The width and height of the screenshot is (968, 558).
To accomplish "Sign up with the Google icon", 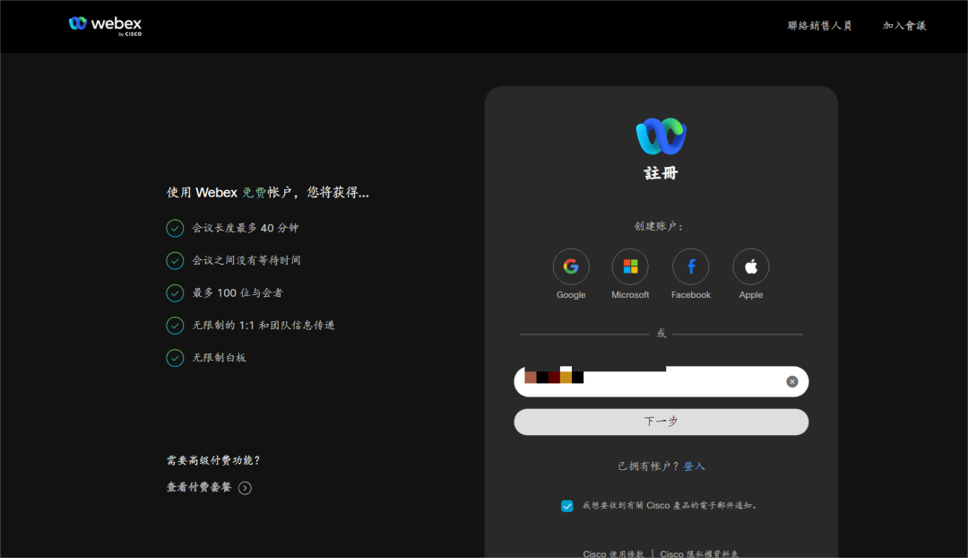I will pyautogui.click(x=571, y=266).
